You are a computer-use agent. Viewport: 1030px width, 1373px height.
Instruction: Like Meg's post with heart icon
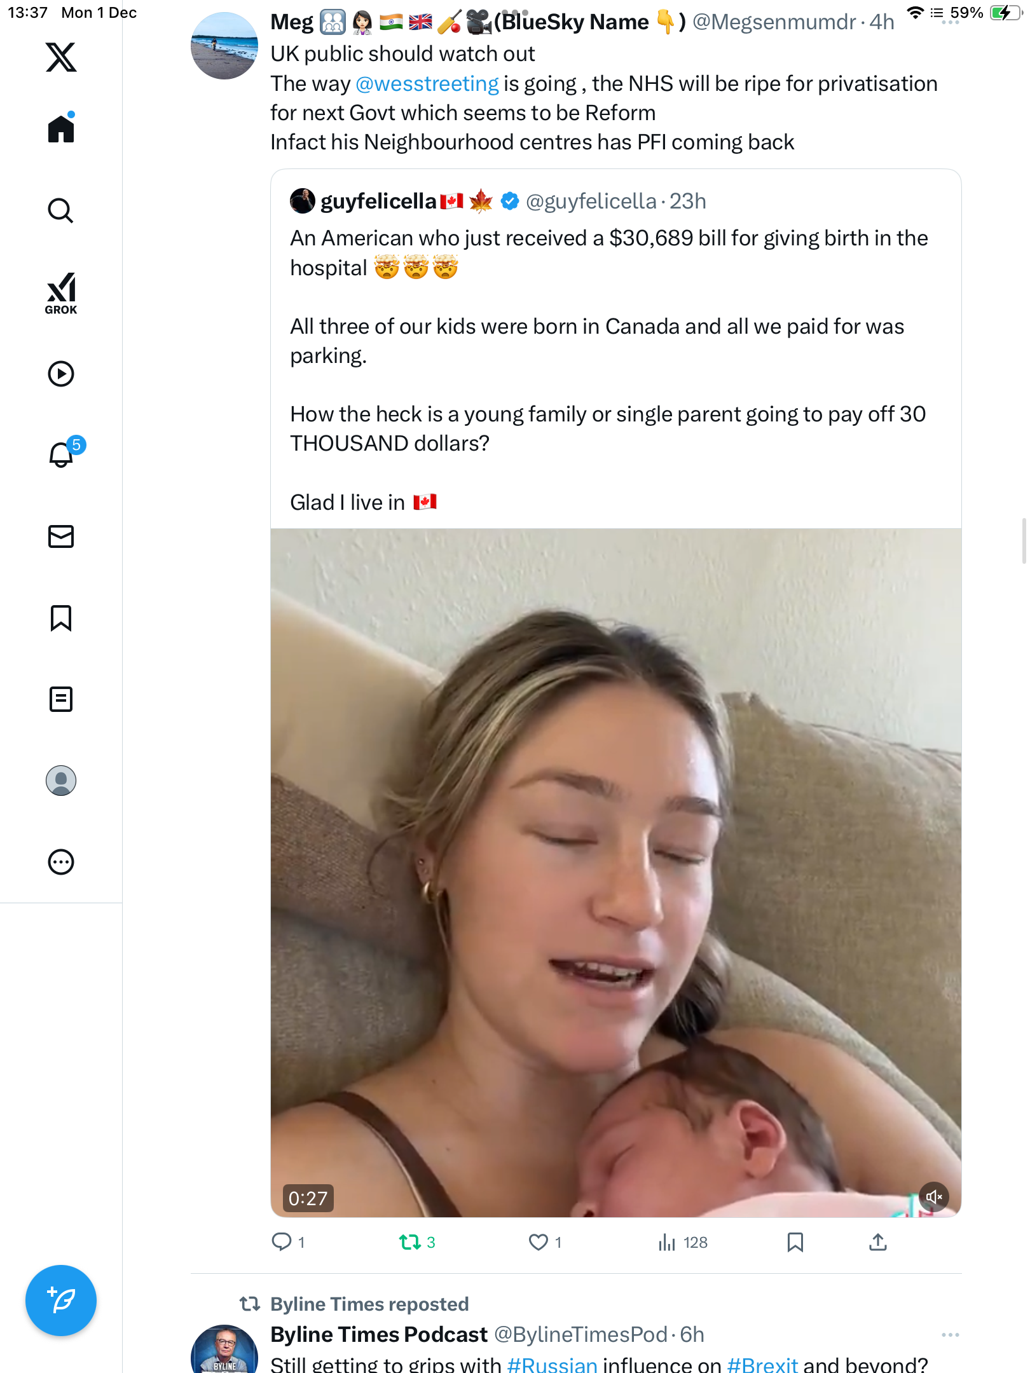pos(539,1242)
